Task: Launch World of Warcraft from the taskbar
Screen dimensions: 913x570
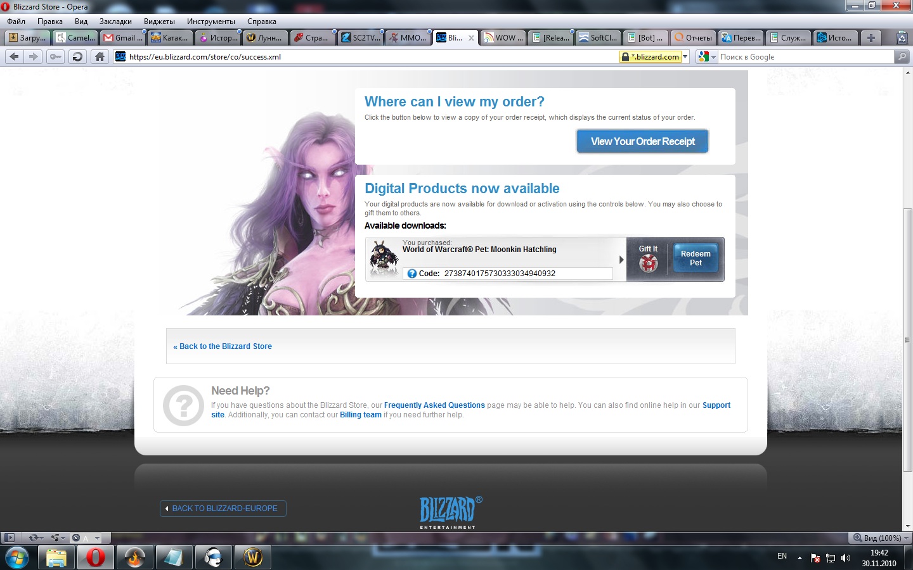Action: click(x=252, y=557)
